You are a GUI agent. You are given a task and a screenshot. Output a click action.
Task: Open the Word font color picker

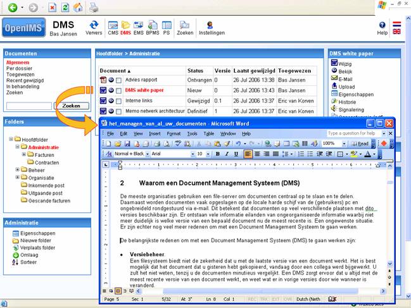click(x=374, y=154)
